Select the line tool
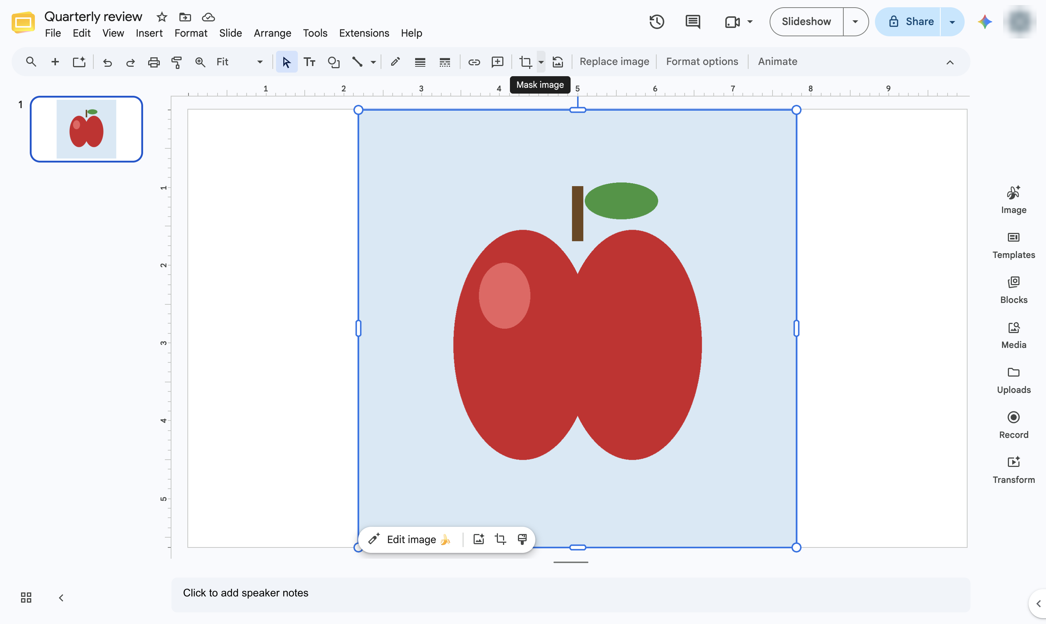 (357, 62)
